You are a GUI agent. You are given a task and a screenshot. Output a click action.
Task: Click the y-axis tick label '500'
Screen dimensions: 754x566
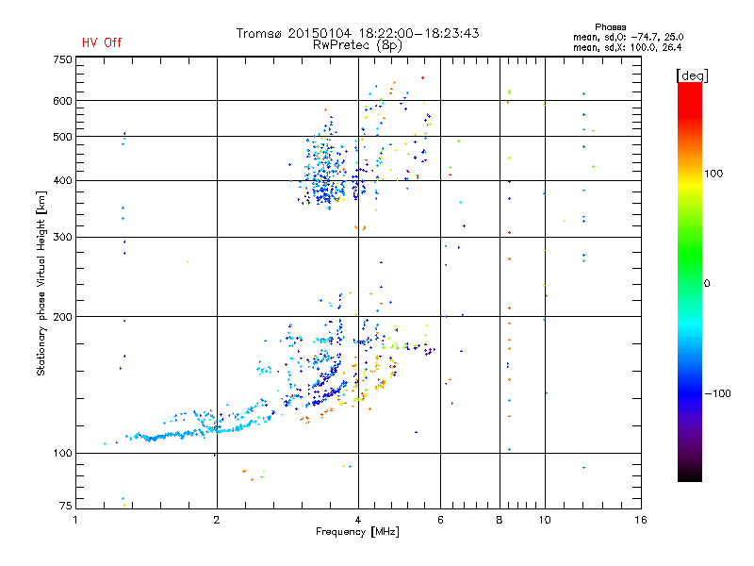click(x=62, y=137)
